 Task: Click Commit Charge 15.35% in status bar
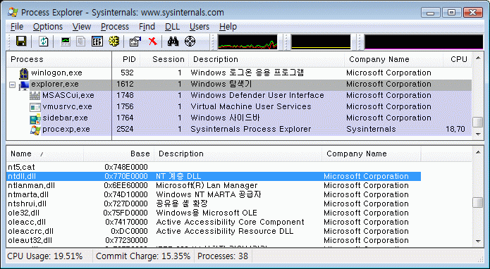coord(143,256)
